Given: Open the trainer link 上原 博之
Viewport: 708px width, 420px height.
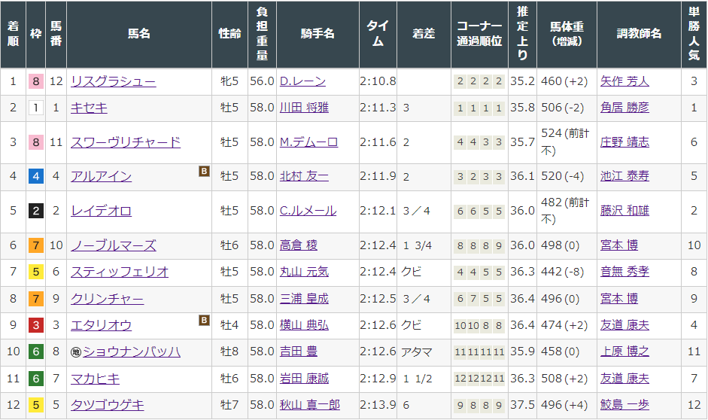Looking at the screenshot, I should pos(624,352).
